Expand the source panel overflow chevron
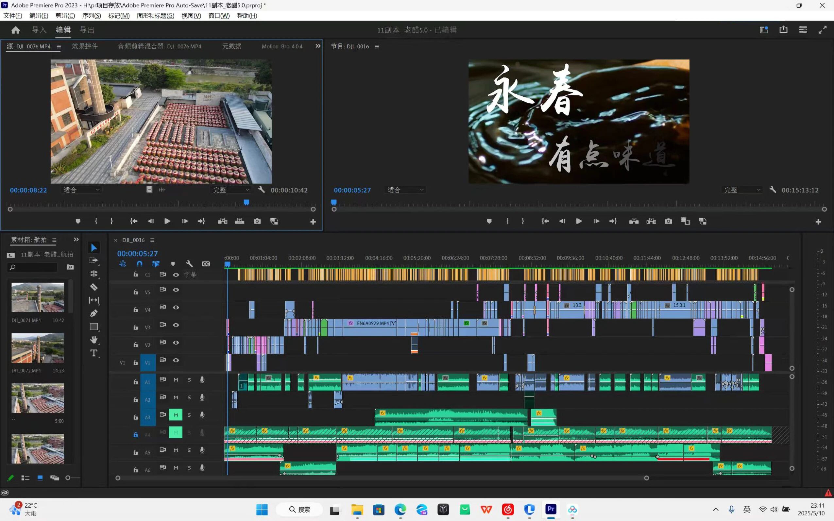Screen dimensions: 834x521 pyautogui.click(x=318, y=46)
